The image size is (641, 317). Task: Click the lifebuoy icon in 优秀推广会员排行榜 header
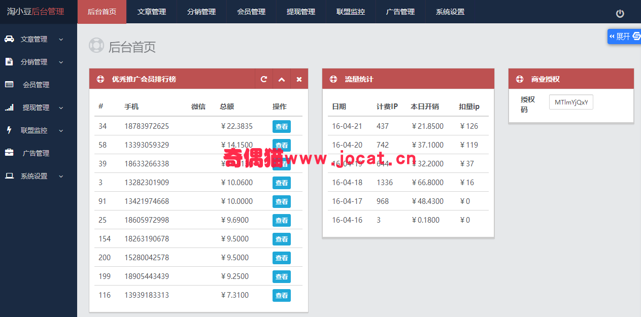[100, 79]
